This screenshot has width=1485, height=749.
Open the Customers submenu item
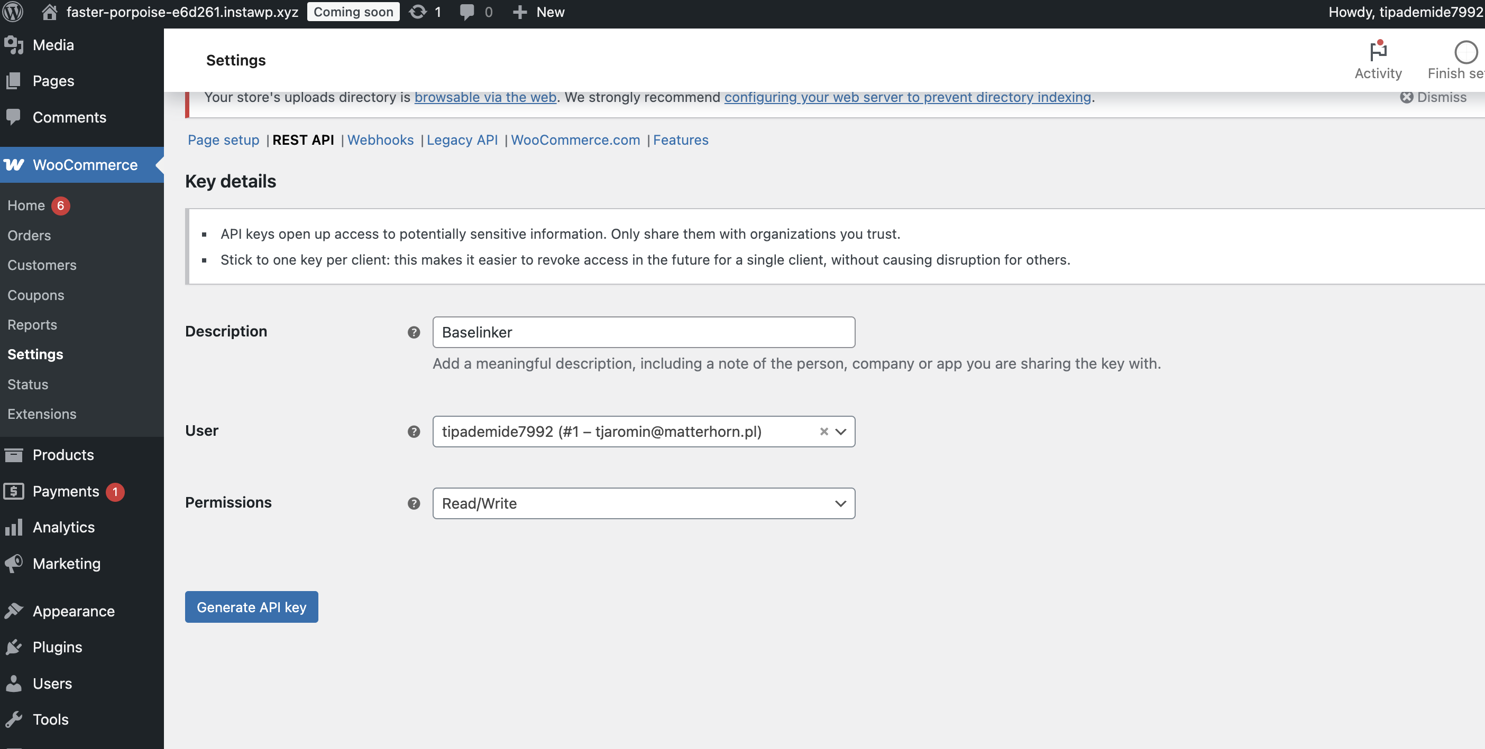pos(42,265)
